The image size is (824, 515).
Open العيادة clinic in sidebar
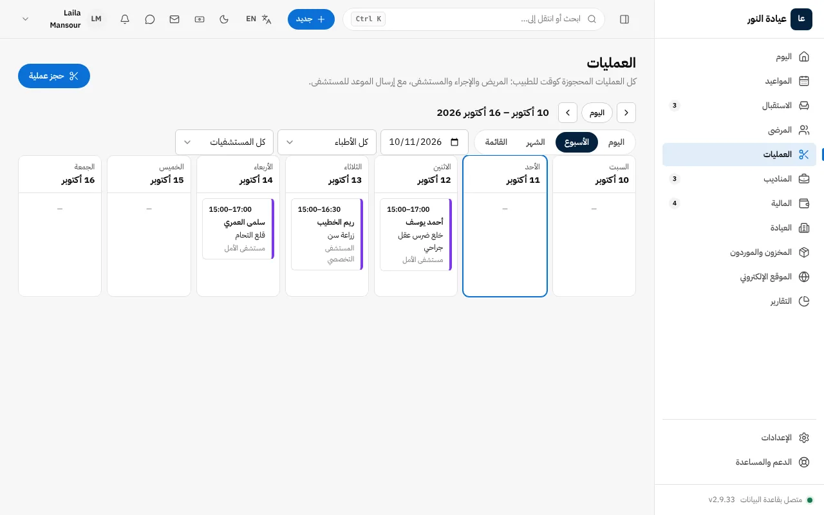point(739,228)
